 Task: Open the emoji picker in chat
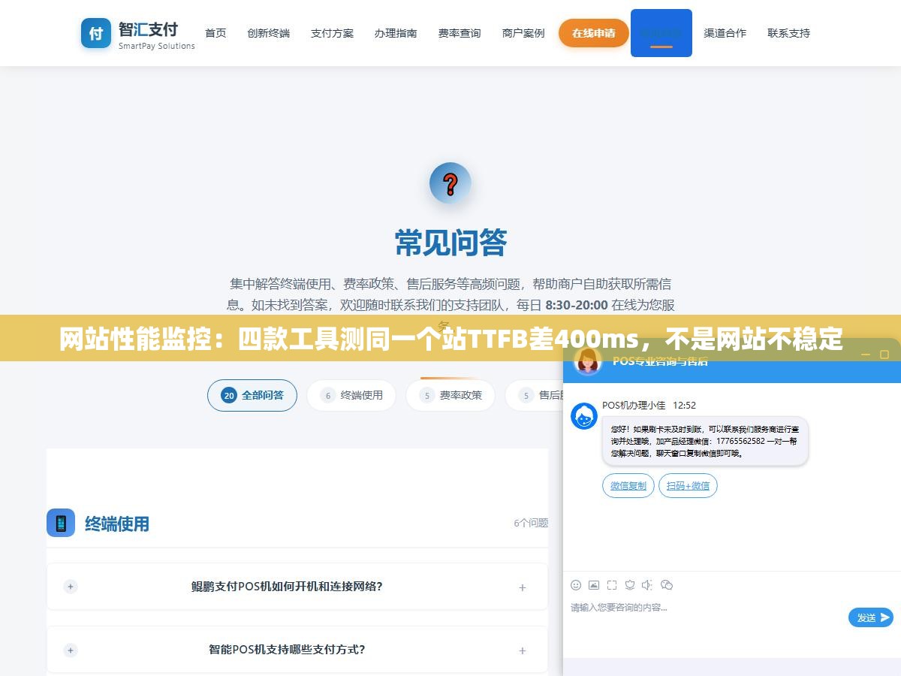pos(576,585)
